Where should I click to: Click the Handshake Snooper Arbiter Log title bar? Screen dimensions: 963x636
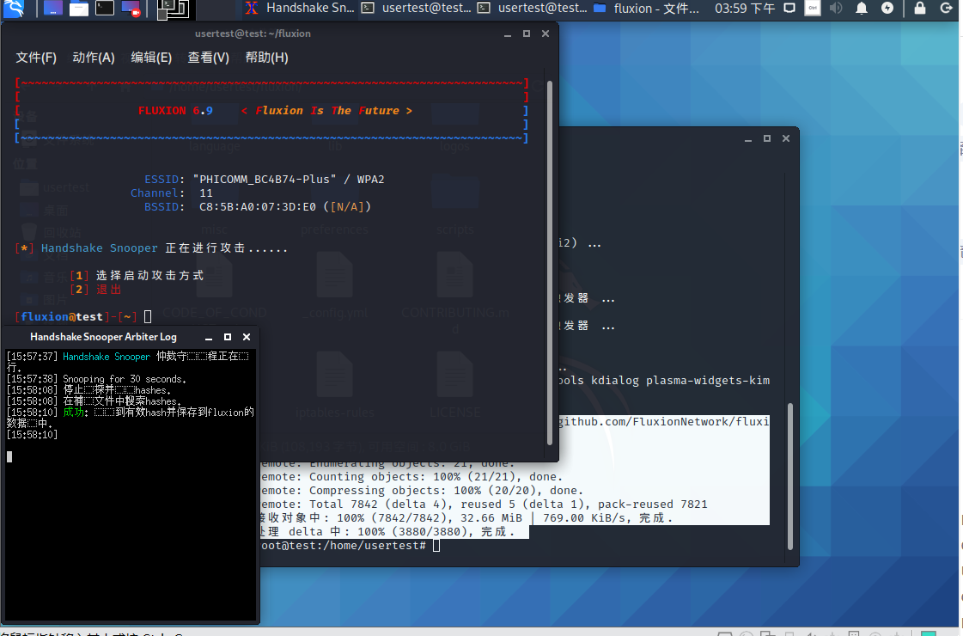pyautogui.click(x=103, y=337)
